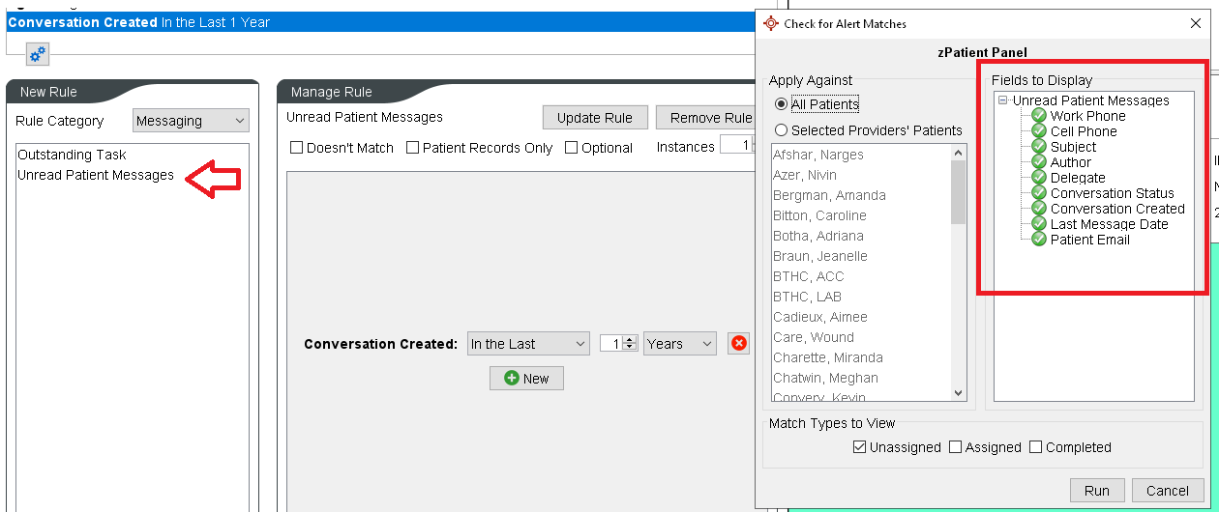Viewport: 1219px width, 512px height.
Task: Open the Rule Category Messaging dropdown
Action: pos(191,121)
